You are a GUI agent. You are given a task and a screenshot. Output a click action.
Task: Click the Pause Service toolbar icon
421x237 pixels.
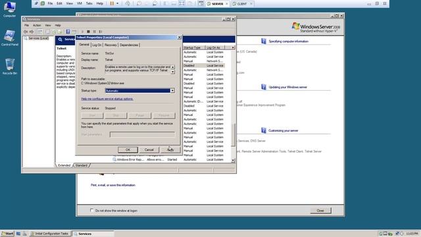(x=94, y=32)
